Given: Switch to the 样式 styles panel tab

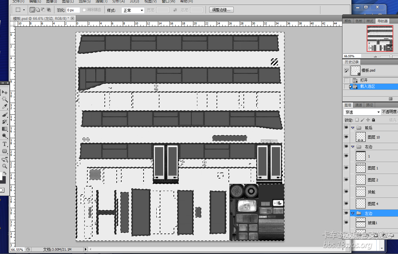Looking at the screenshot, I should point(370,21).
